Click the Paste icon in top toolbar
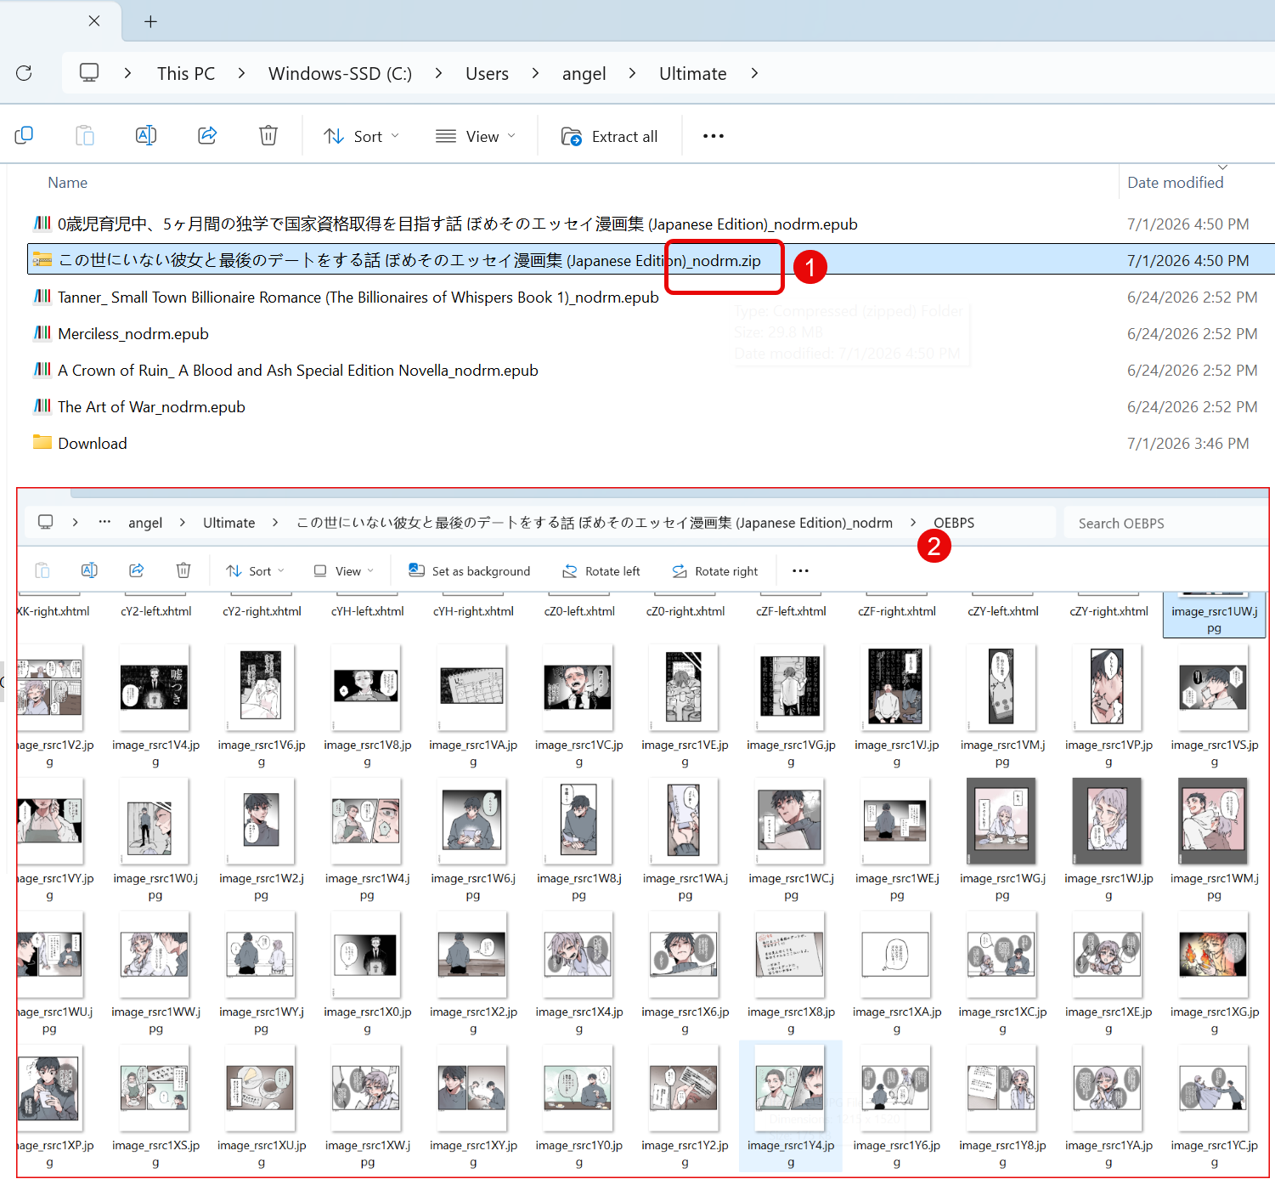Image resolution: width=1275 pixels, height=1179 pixels. point(85,136)
